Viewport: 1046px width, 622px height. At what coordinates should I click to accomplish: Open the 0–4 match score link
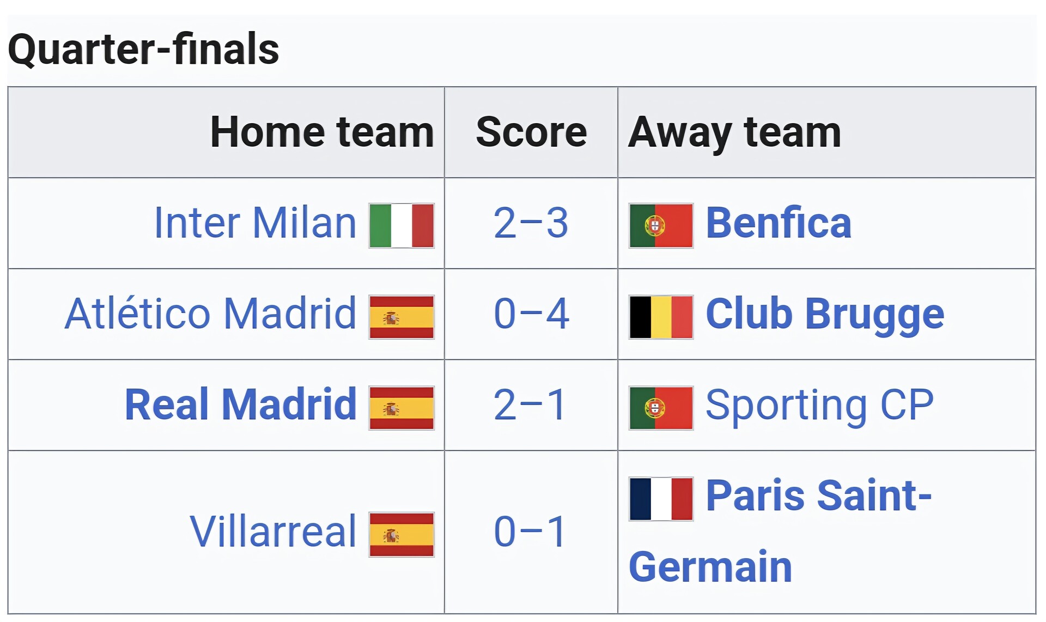[531, 315]
